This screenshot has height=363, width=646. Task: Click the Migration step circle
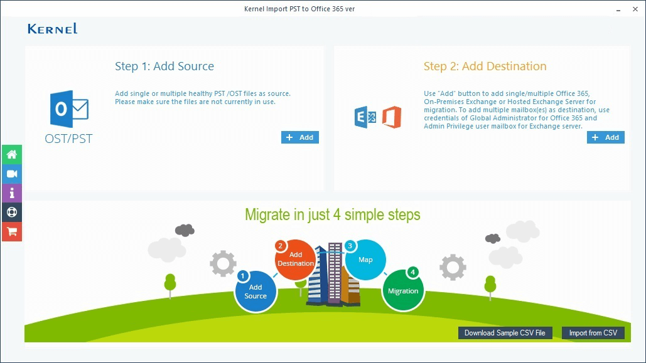[403, 290]
